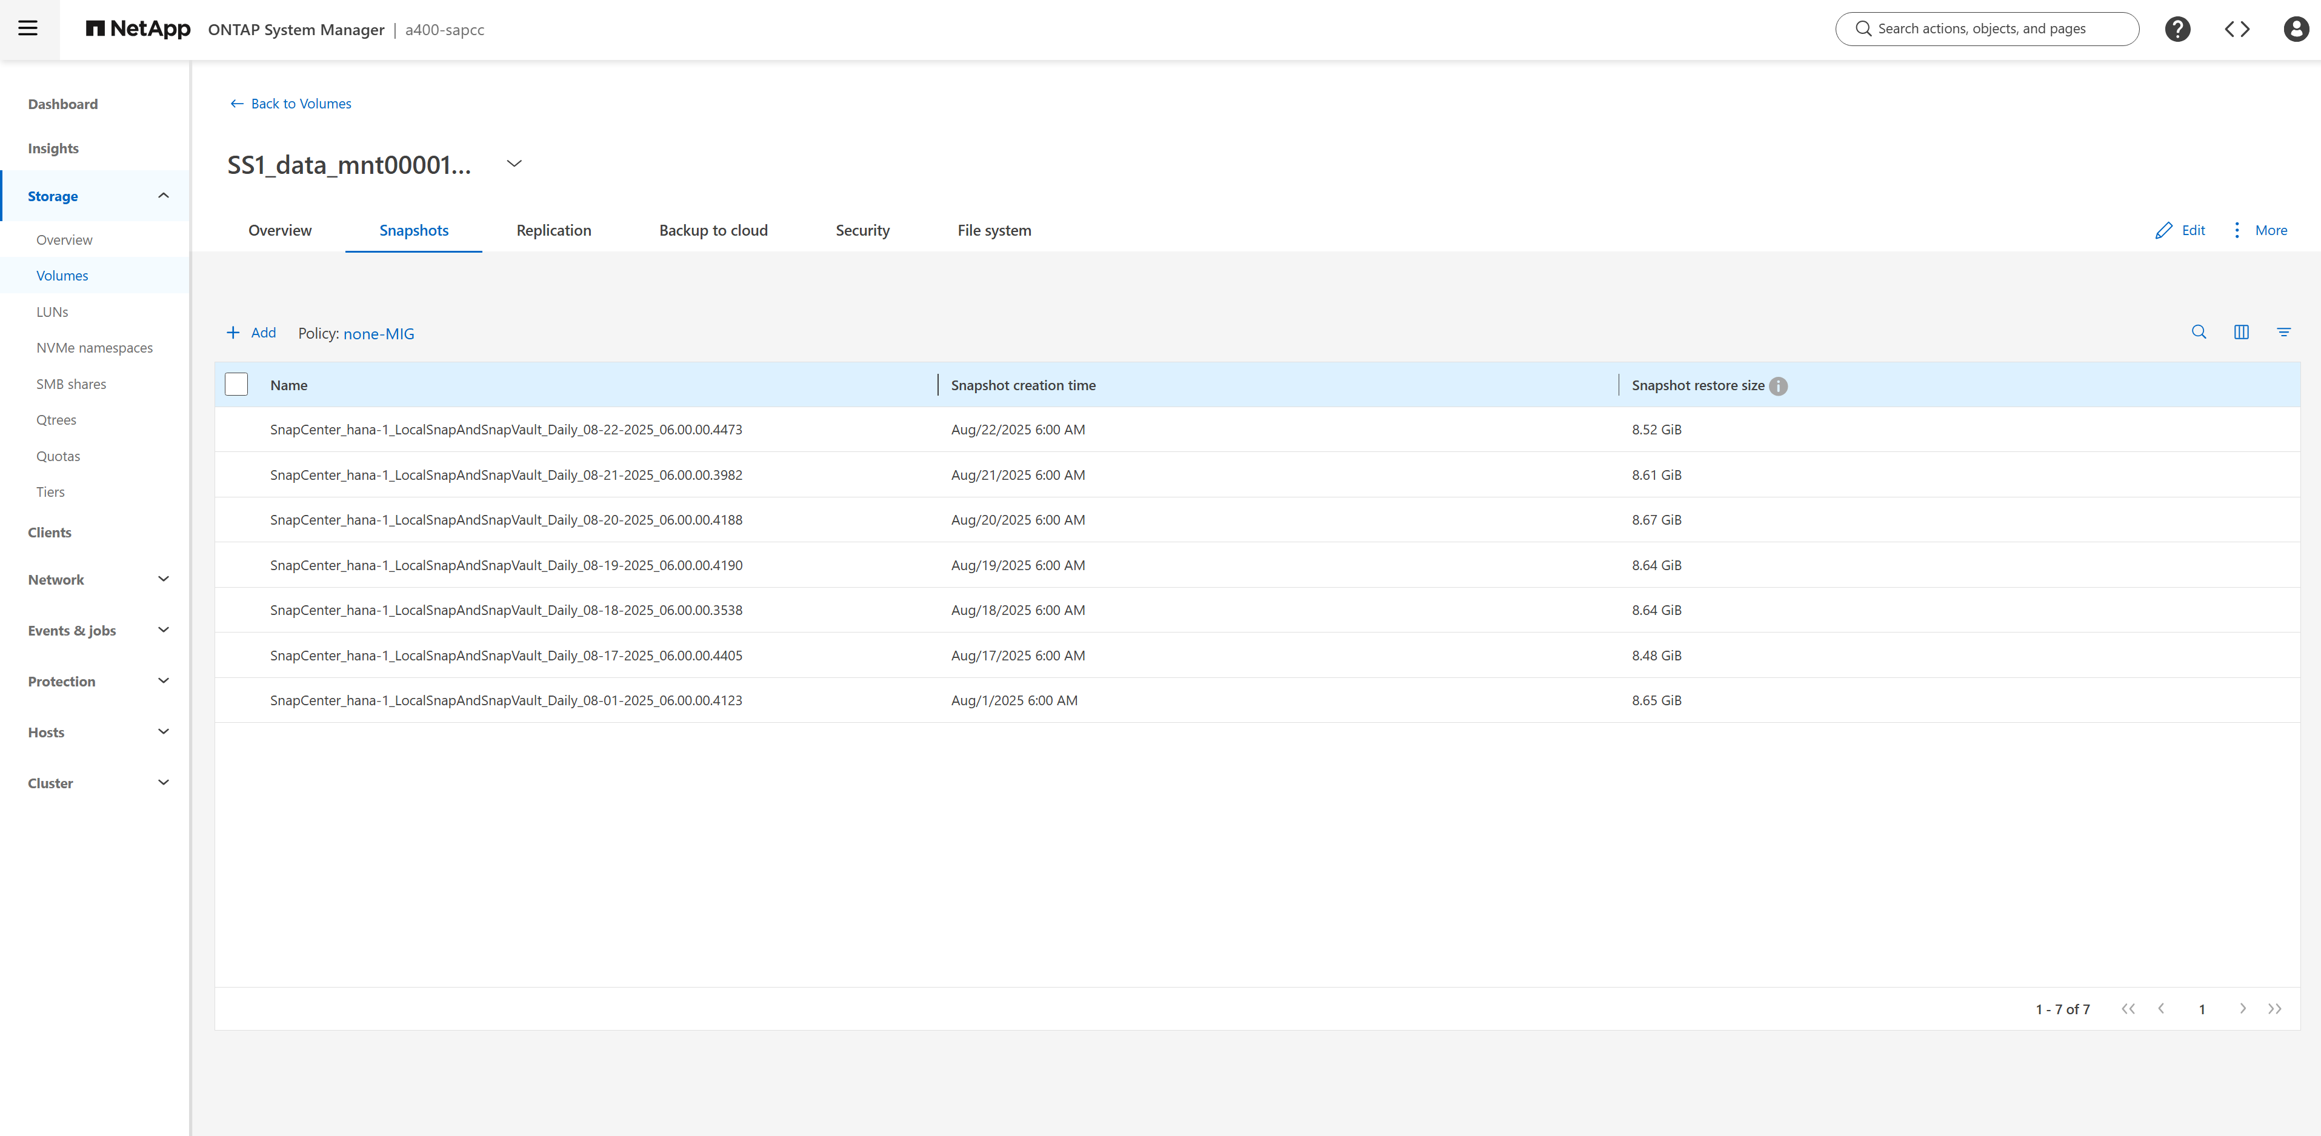
Task: Expand the Protection sidebar section
Action: [x=163, y=681]
